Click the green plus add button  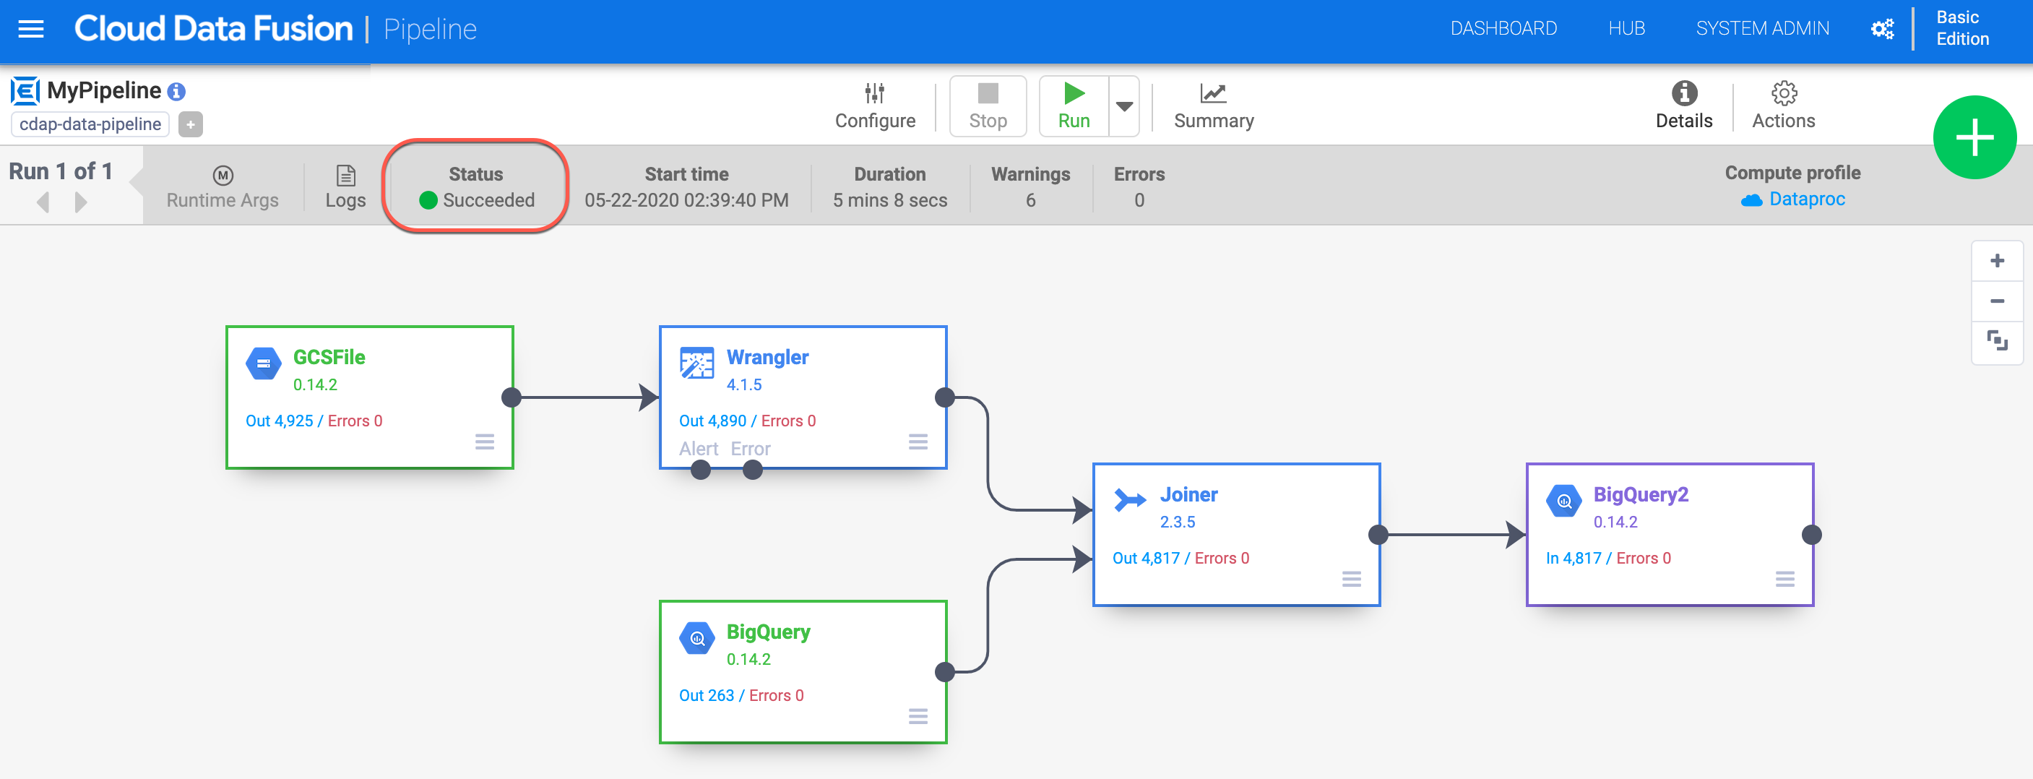click(x=1974, y=137)
